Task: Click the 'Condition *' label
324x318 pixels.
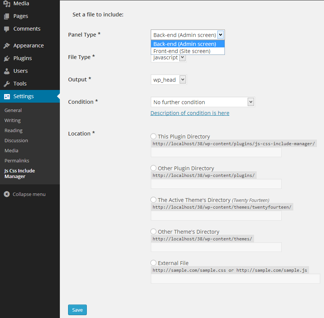Action: coord(83,102)
